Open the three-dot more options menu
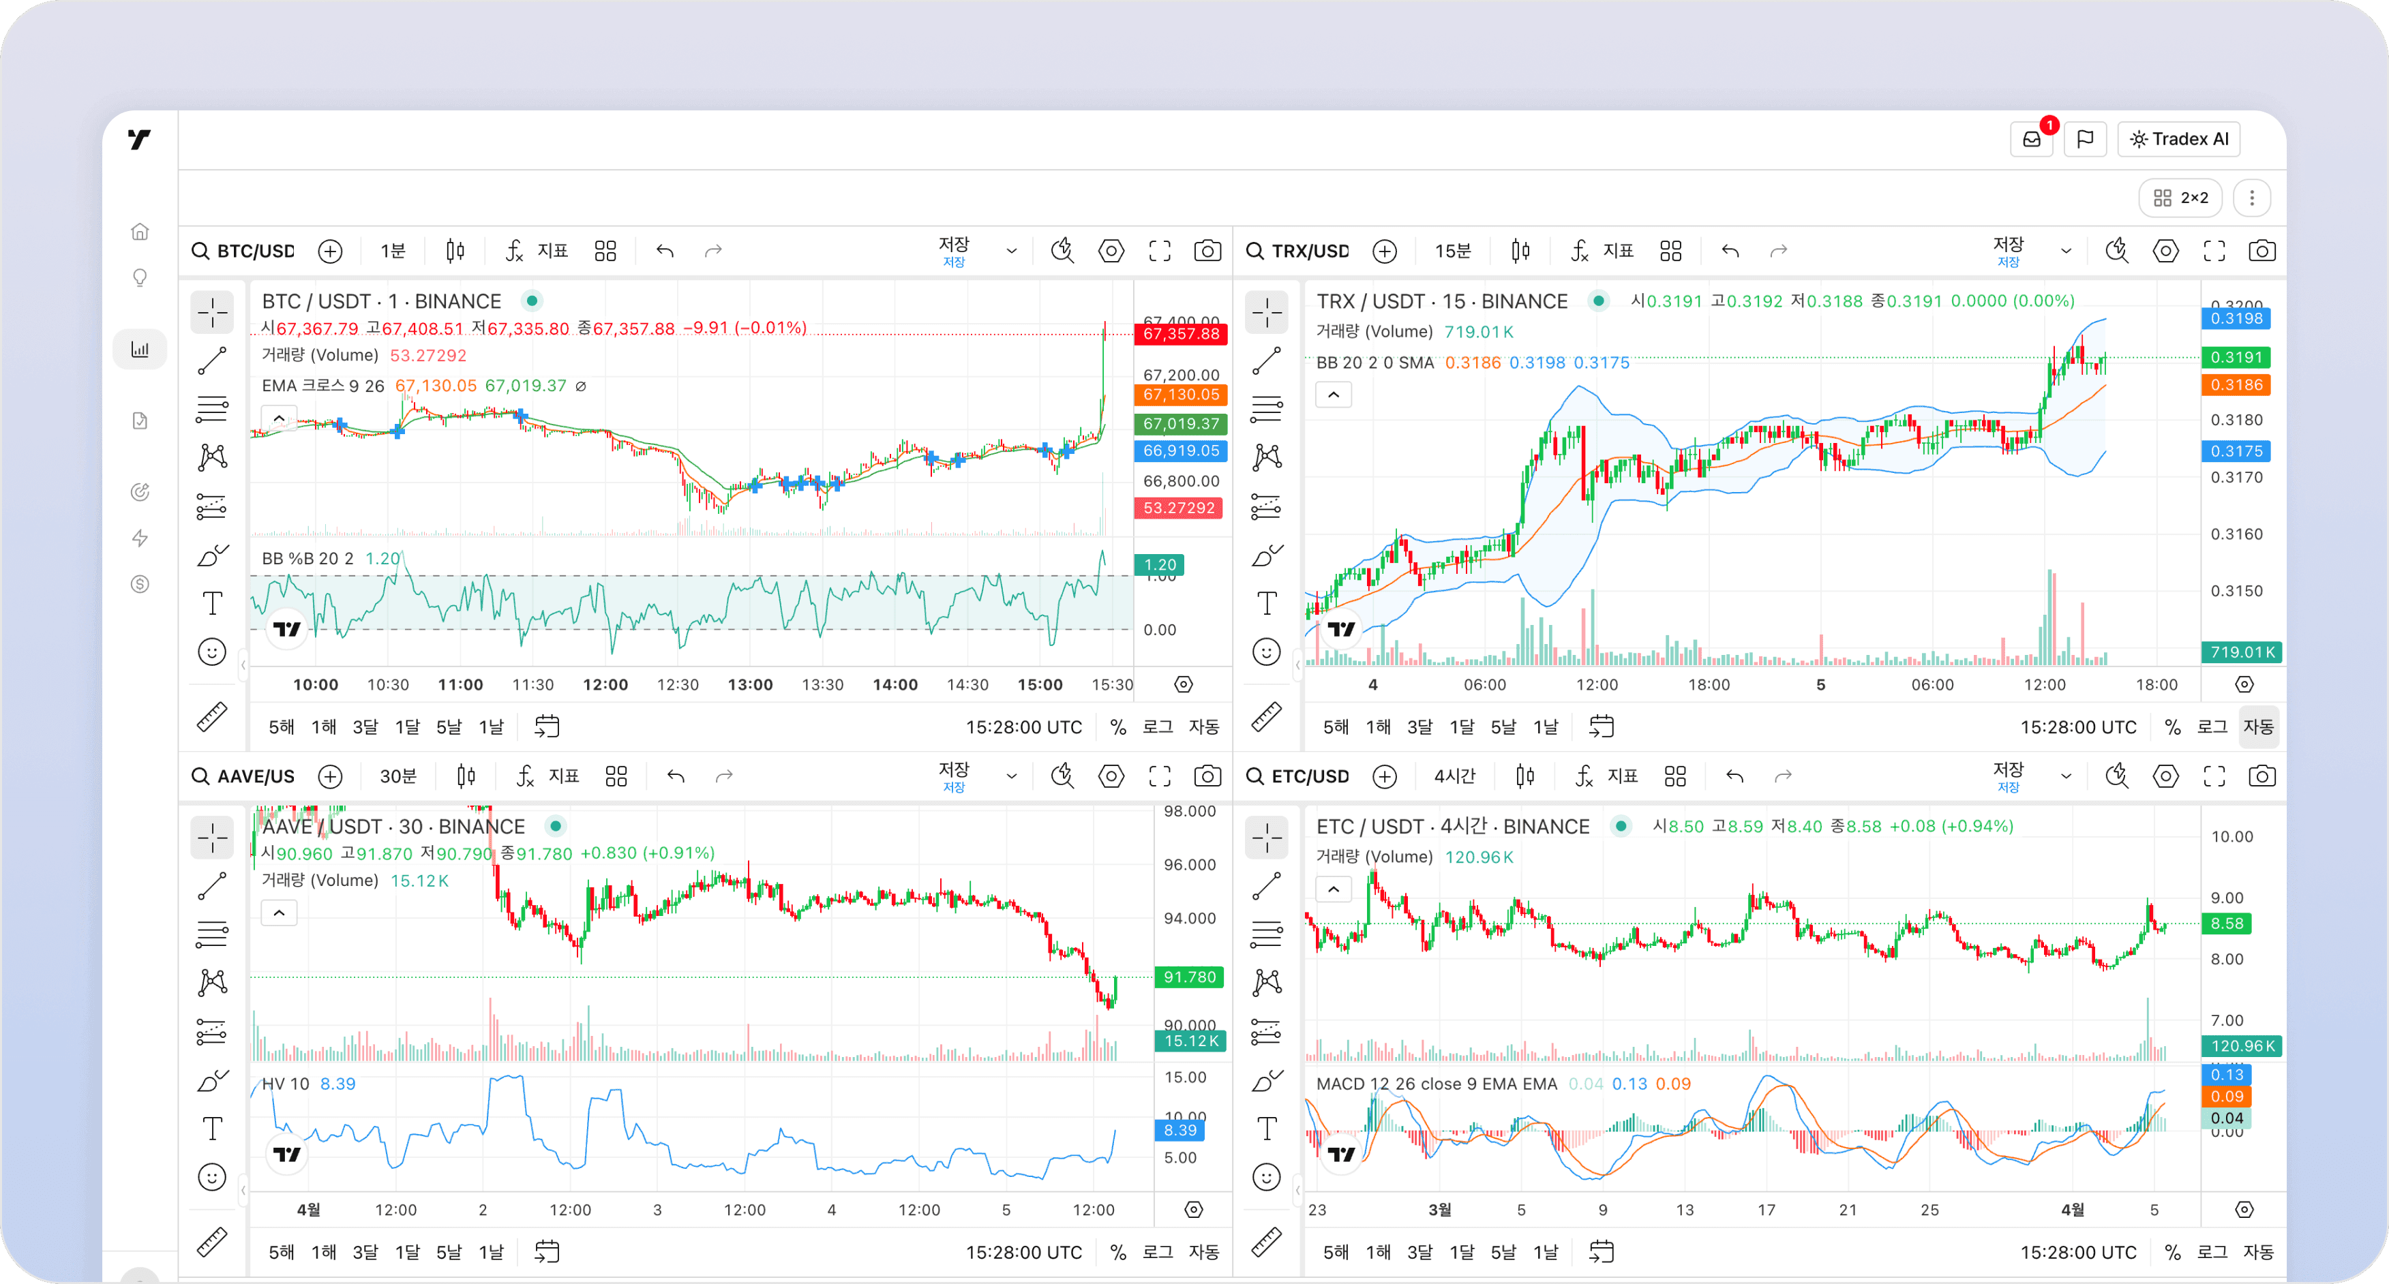 pos(2252,198)
